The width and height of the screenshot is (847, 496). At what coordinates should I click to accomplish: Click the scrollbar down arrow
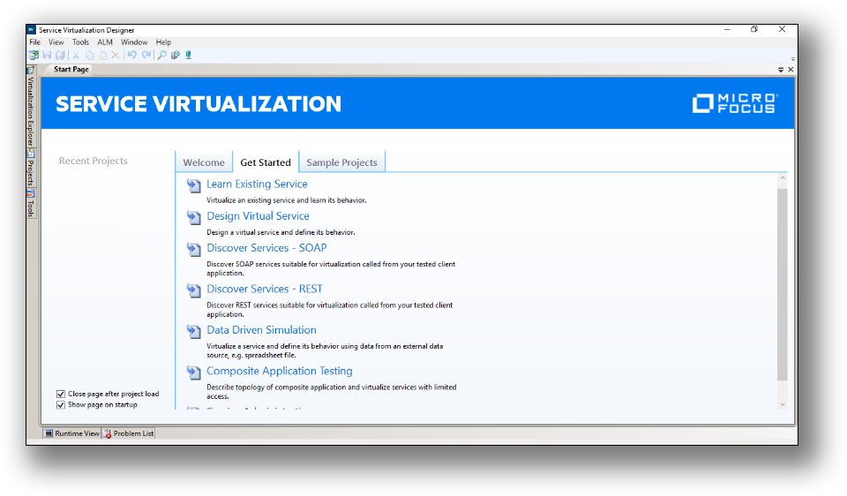tap(783, 404)
